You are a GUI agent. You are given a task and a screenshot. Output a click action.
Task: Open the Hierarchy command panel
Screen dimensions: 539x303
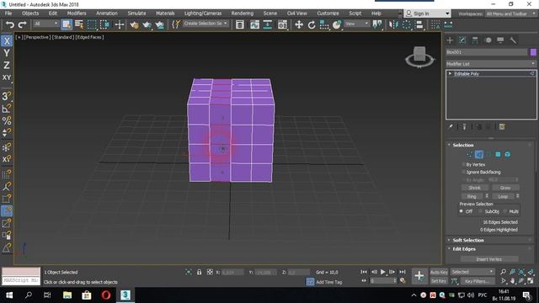475,40
